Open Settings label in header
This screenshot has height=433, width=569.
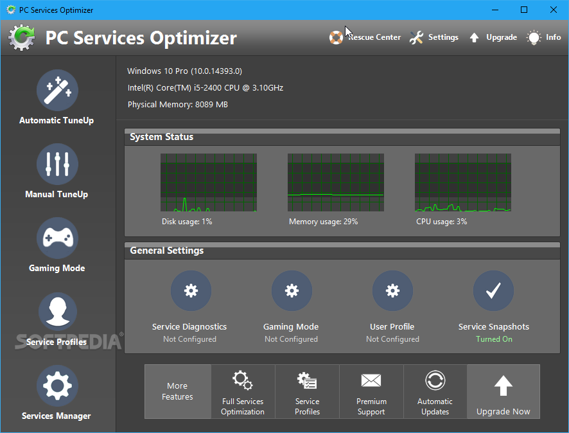[443, 37]
